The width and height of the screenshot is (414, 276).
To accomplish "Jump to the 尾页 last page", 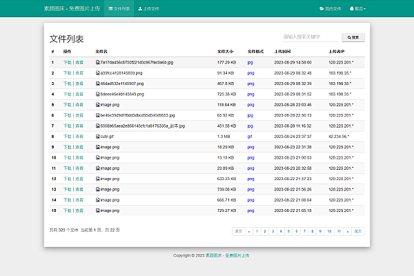I will coord(358,231).
